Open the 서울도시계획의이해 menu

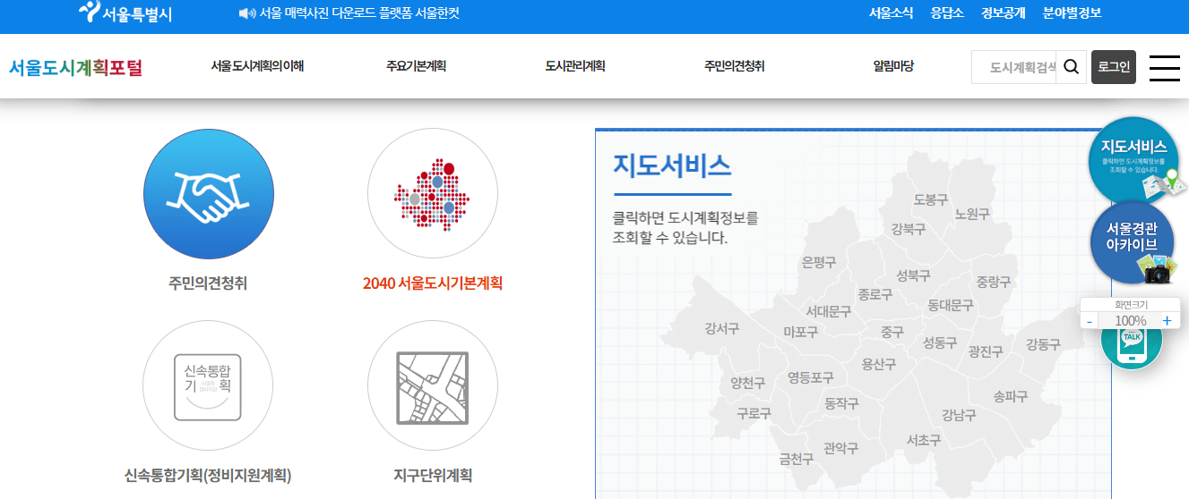[257, 66]
